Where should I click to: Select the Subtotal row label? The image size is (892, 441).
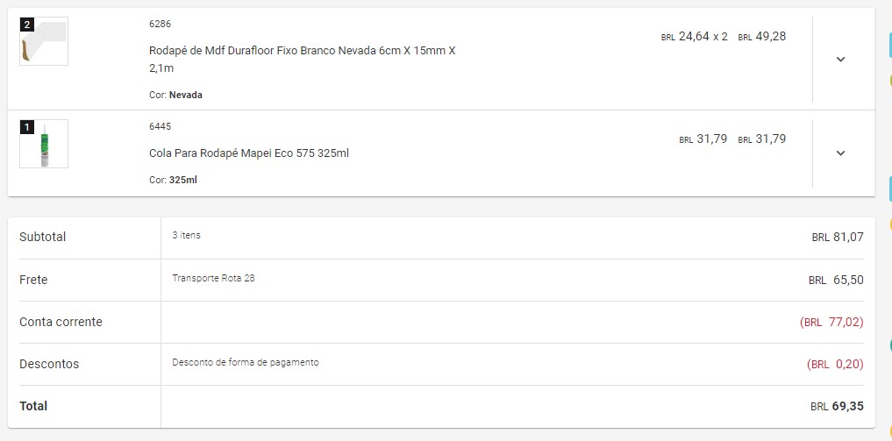click(x=43, y=237)
